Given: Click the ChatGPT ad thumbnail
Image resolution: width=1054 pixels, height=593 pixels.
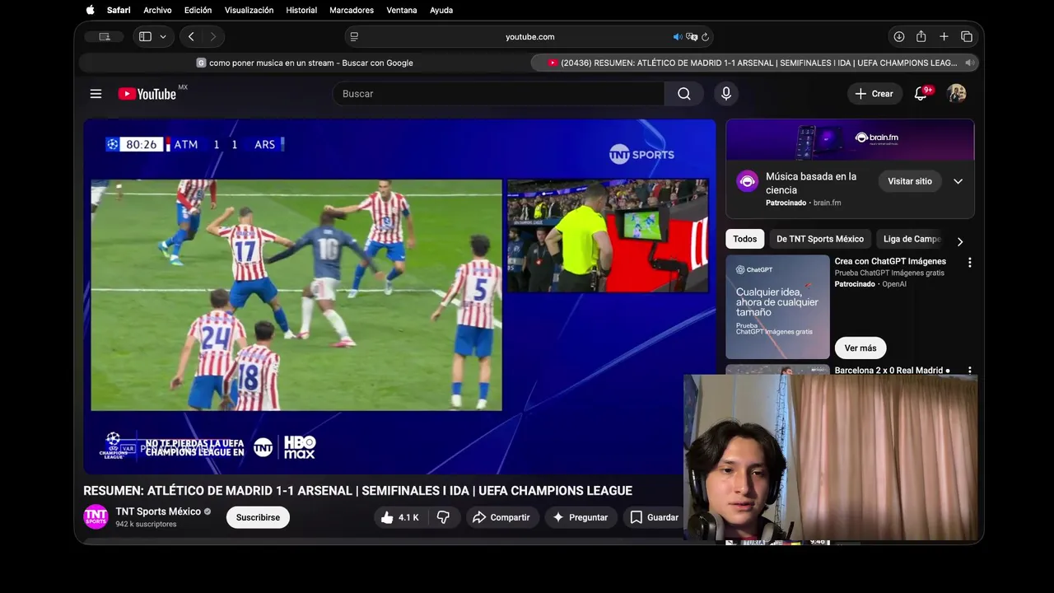Looking at the screenshot, I should pyautogui.click(x=777, y=306).
